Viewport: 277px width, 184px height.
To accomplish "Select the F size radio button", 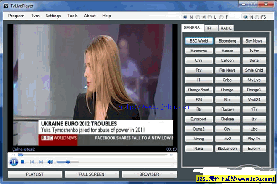I will (x=221, y=17).
